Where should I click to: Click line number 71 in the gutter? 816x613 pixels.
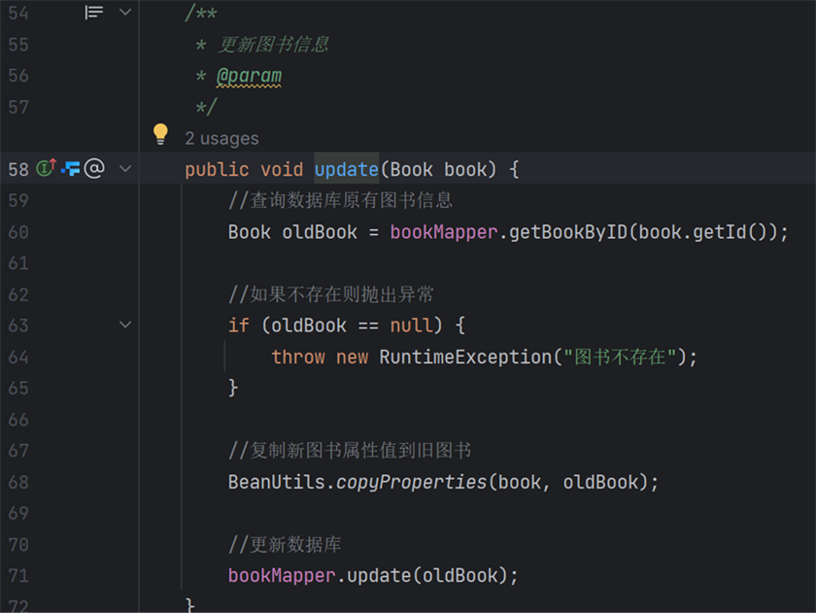tap(18, 575)
